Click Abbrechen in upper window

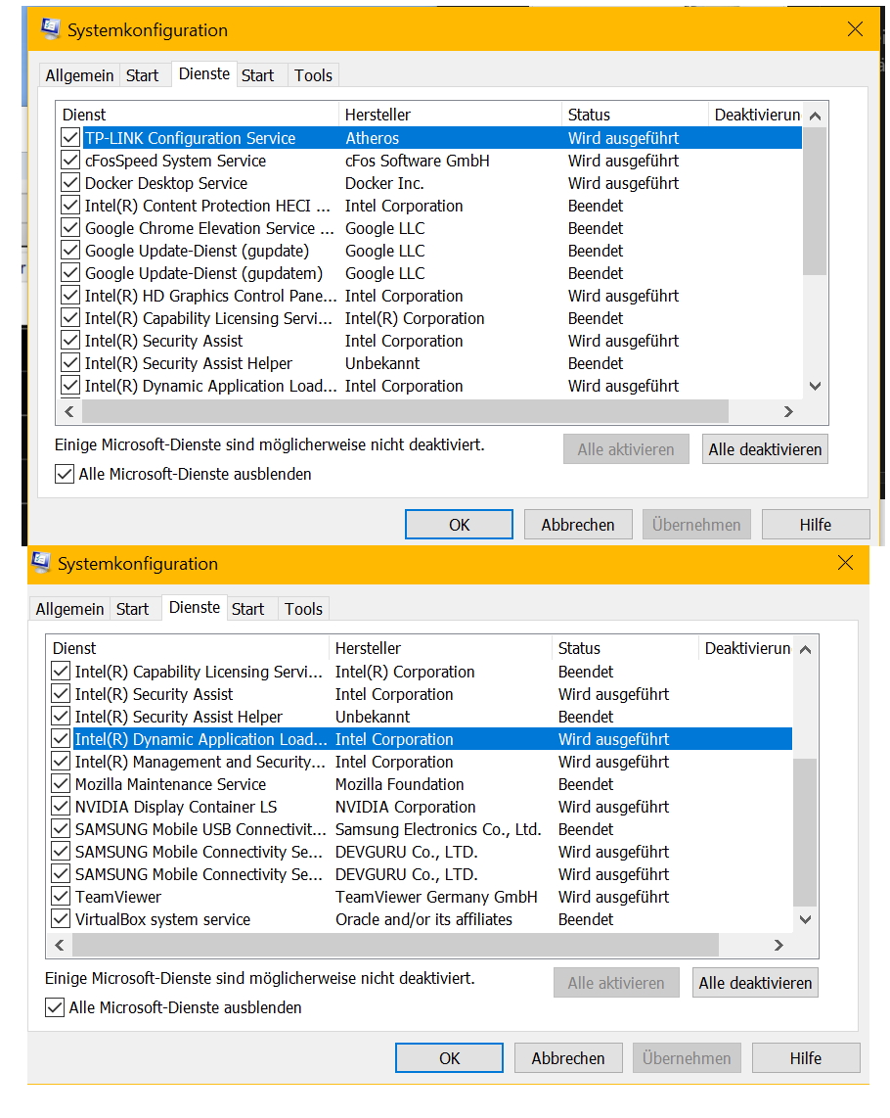click(x=578, y=525)
